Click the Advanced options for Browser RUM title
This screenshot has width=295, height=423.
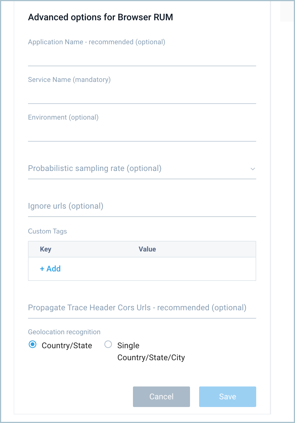[100, 17]
